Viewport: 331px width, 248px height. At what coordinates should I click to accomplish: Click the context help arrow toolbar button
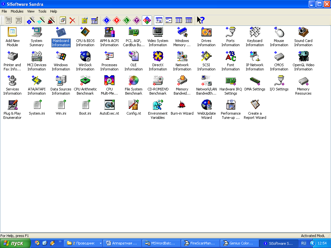[200, 20]
